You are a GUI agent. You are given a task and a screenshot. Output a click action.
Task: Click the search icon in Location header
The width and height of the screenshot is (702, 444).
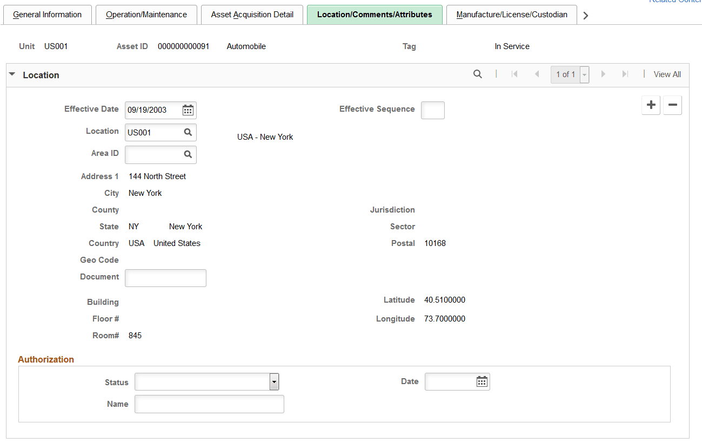477,74
